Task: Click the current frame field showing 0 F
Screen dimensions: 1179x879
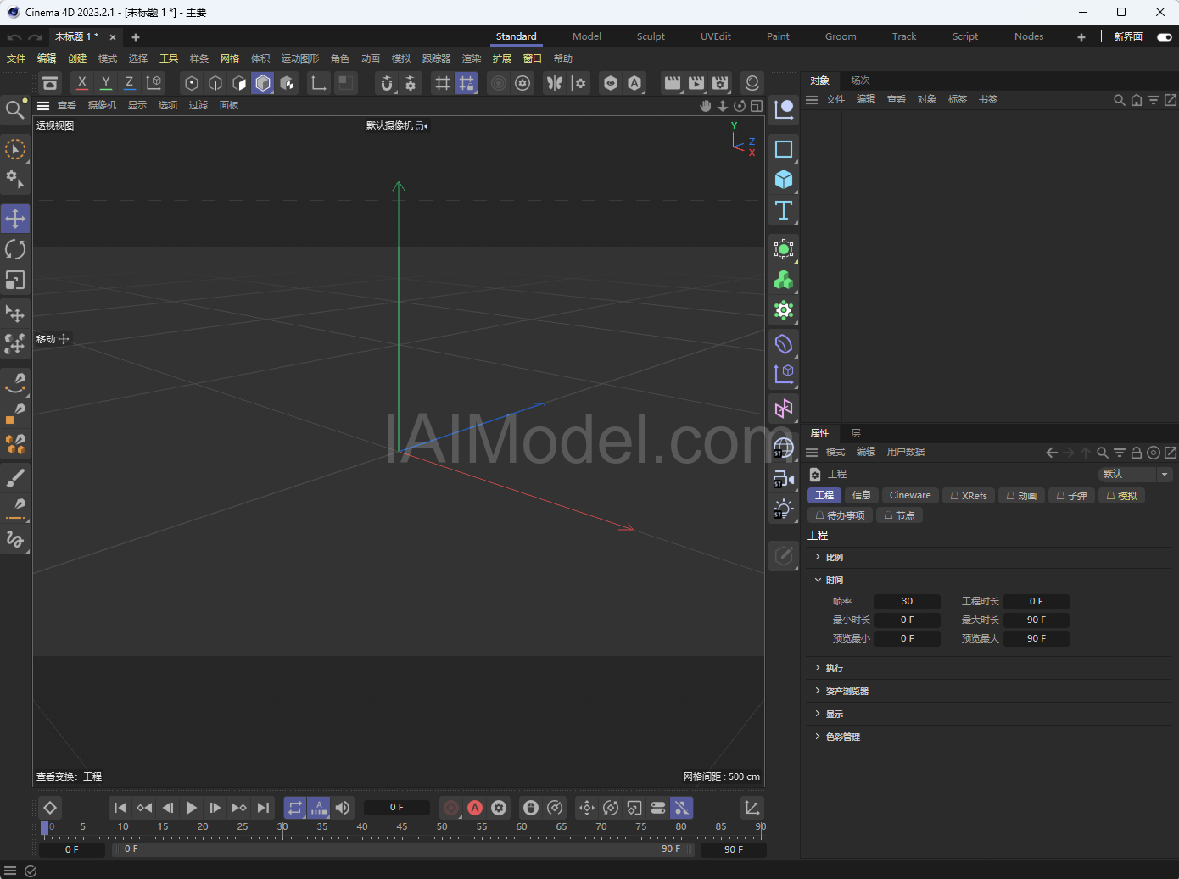Action: coord(397,808)
